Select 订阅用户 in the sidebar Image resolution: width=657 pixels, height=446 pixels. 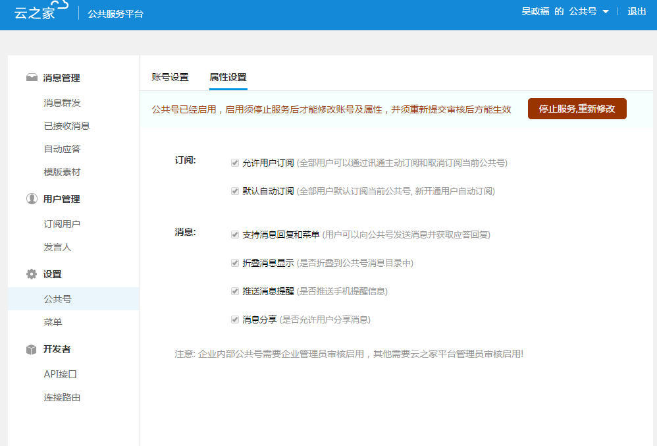pos(62,224)
